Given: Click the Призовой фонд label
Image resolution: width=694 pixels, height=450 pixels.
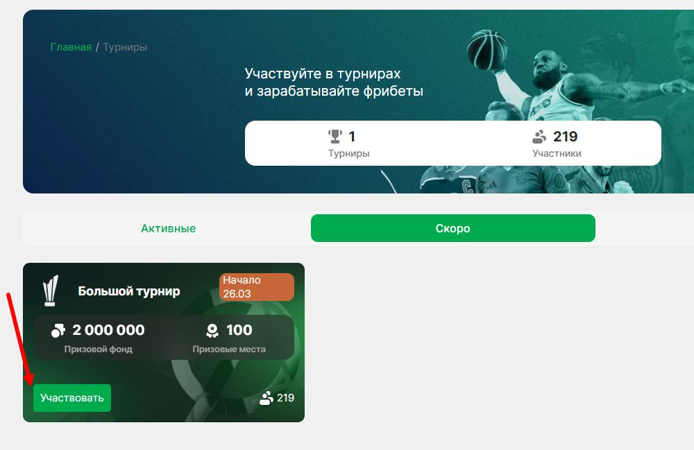Looking at the screenshot, I should pyautogui.click(x=99, y=349).
